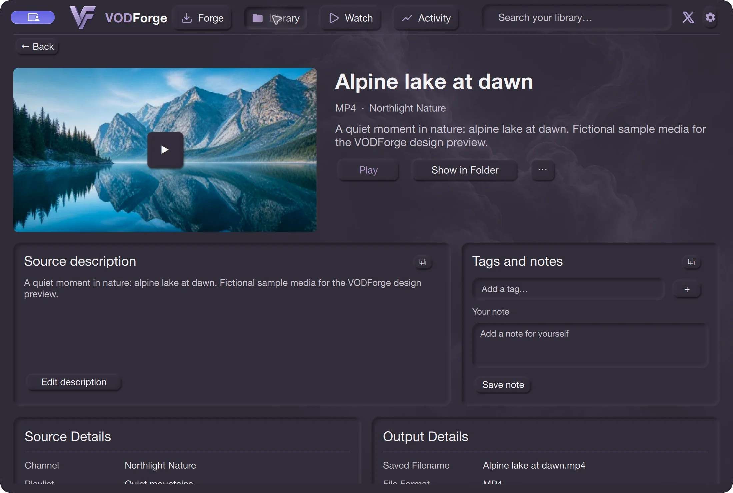Click the Source Details heading
This screenshot has width=733, height=493.
pyautogui.click(x=68, y=436)
